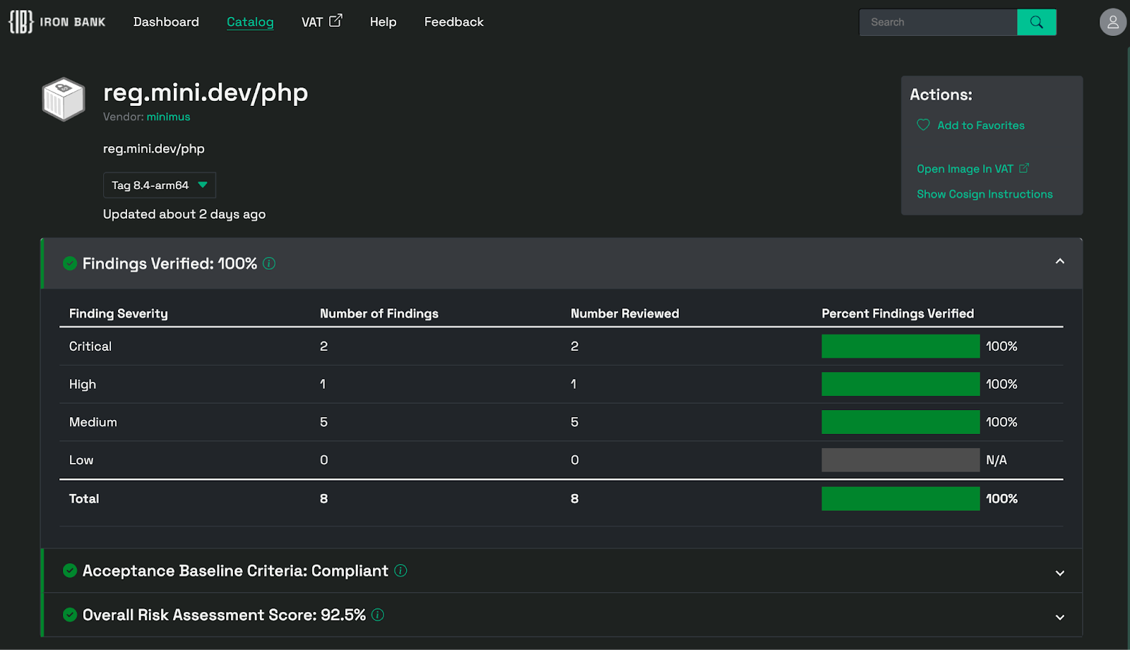This screenshot has height=650, width=1130.
Task: Click the heart icon for Add to Favorites
Action: (x=923, y=125)
